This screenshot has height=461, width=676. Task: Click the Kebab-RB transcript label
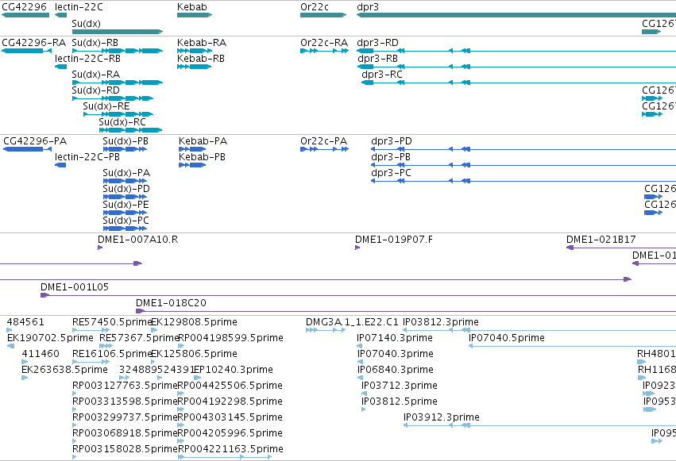pyautogui.click(x=201, y=59)
